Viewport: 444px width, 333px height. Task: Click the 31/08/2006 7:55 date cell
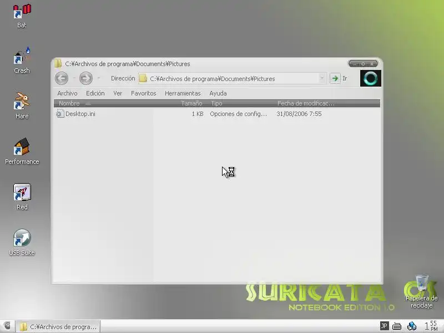coord(299,114)
